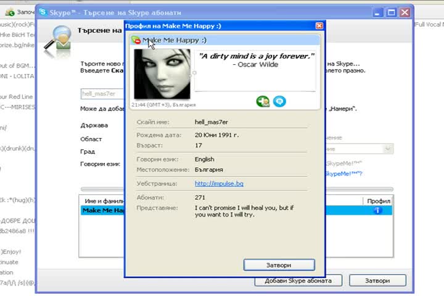Click the hell_mas7er search input field
Screen dimensions: 444x296
[x=102, y=94]
